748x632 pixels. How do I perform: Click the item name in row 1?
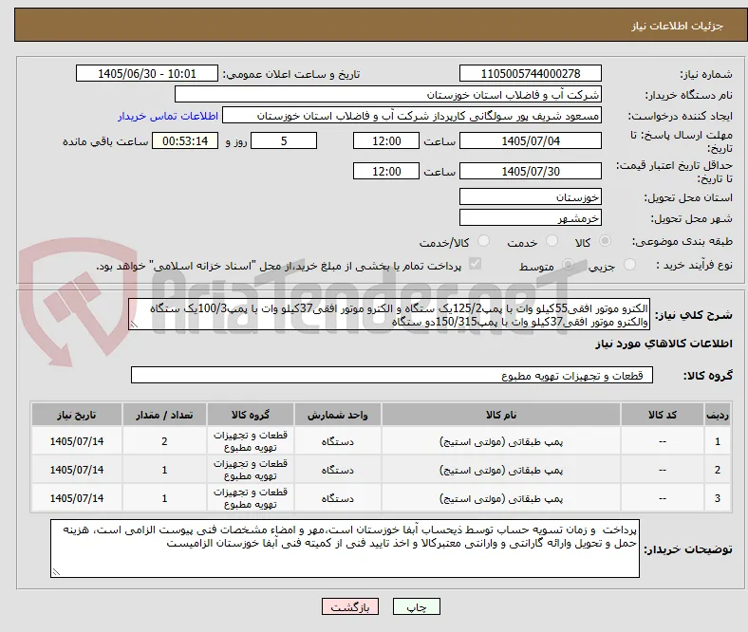[x=501, y=441]
